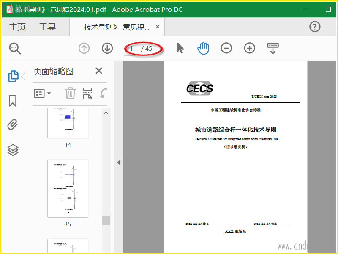Click the thumbnail label 34
Image resolution: width=338 pixels, height=254 pixels.
(68, 145)
